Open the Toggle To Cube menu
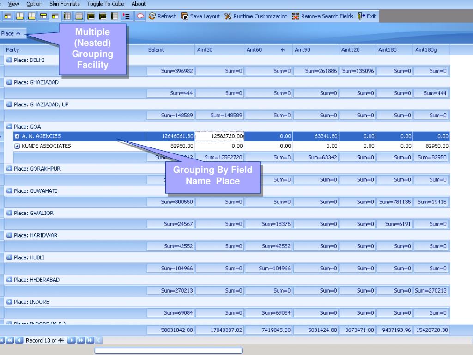 click(105, 4)
